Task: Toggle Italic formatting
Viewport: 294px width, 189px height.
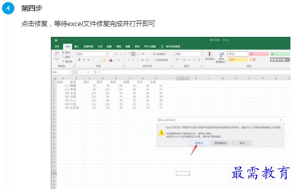Action: [84, 60]
